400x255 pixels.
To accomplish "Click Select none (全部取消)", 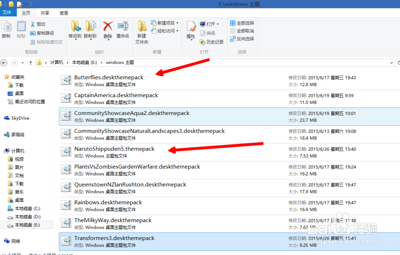I will 242,31.
